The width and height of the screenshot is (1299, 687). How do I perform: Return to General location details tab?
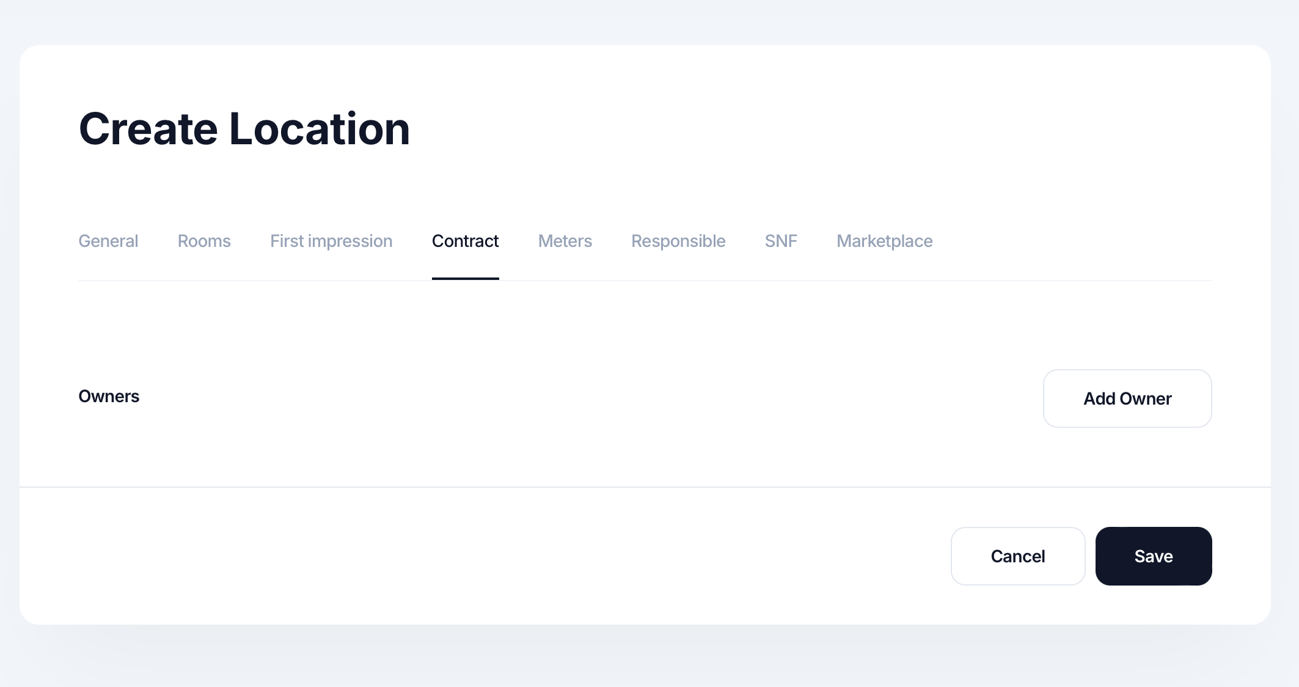(108, 241)
